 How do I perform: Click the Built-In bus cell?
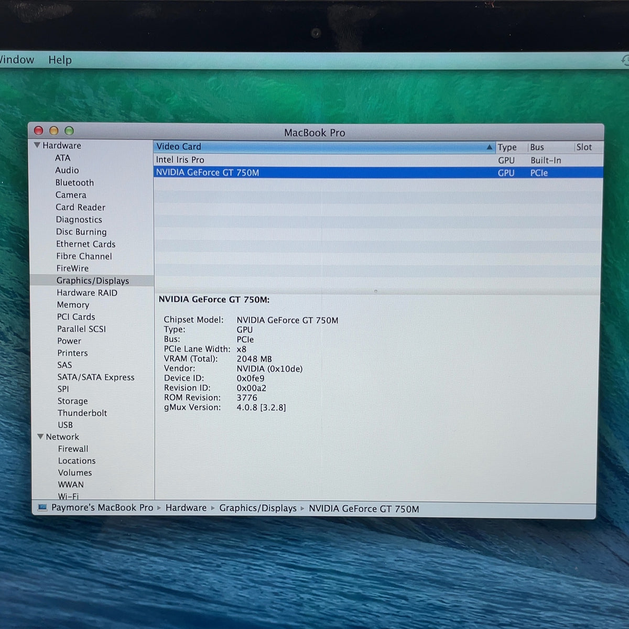pyautogui.click(x=546, y=160)
